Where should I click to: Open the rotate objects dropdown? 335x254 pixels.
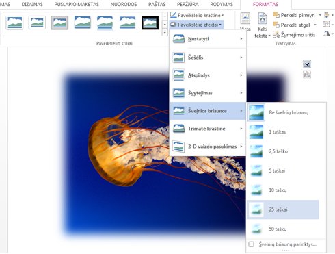[x=328, y=34]
